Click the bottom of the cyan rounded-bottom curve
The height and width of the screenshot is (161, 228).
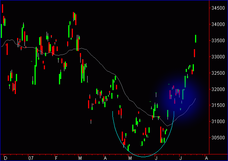[x=143, y=157]
